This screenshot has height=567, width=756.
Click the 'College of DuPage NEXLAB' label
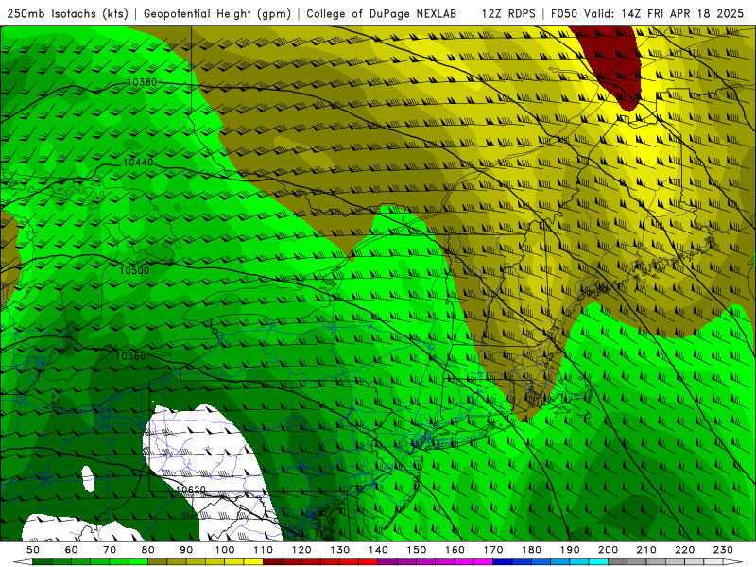382,14
